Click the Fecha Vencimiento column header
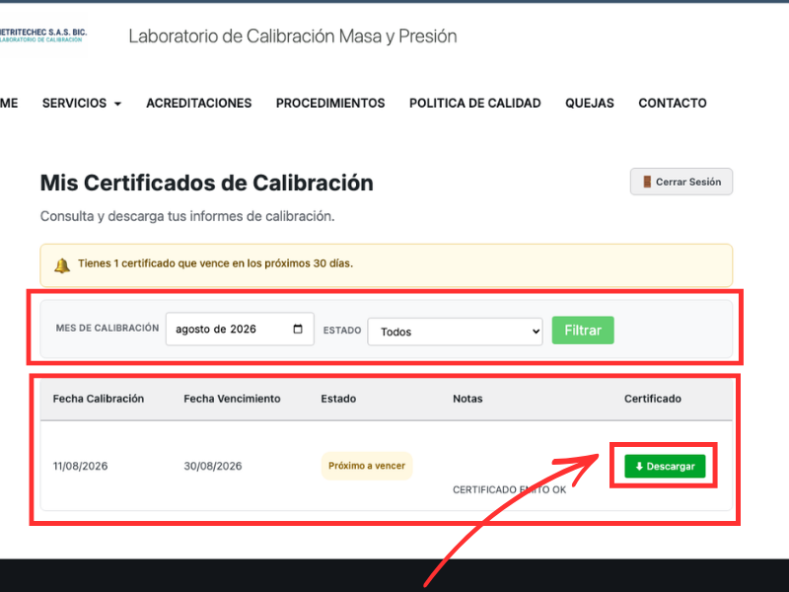 pyautogui.click(x=232, y=399)
